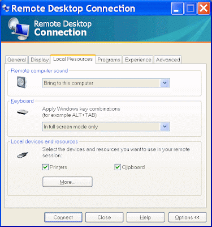Select the Local Resources tab

[x=73, y=59]
